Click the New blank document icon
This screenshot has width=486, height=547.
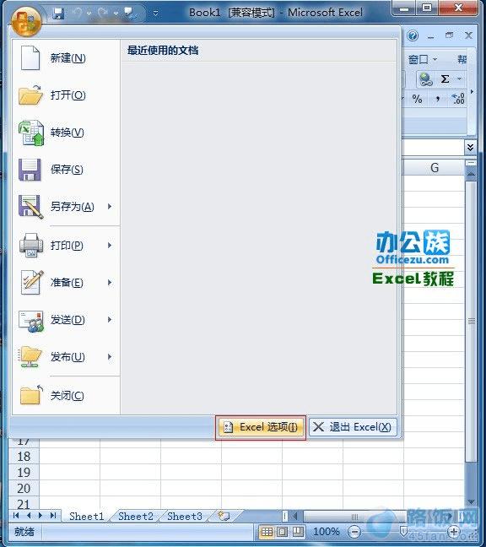[x=30, y=58]
